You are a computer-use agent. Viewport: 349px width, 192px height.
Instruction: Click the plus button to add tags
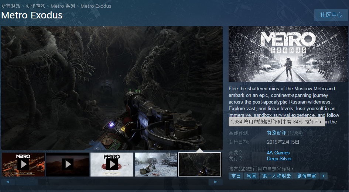coord(324,176)
